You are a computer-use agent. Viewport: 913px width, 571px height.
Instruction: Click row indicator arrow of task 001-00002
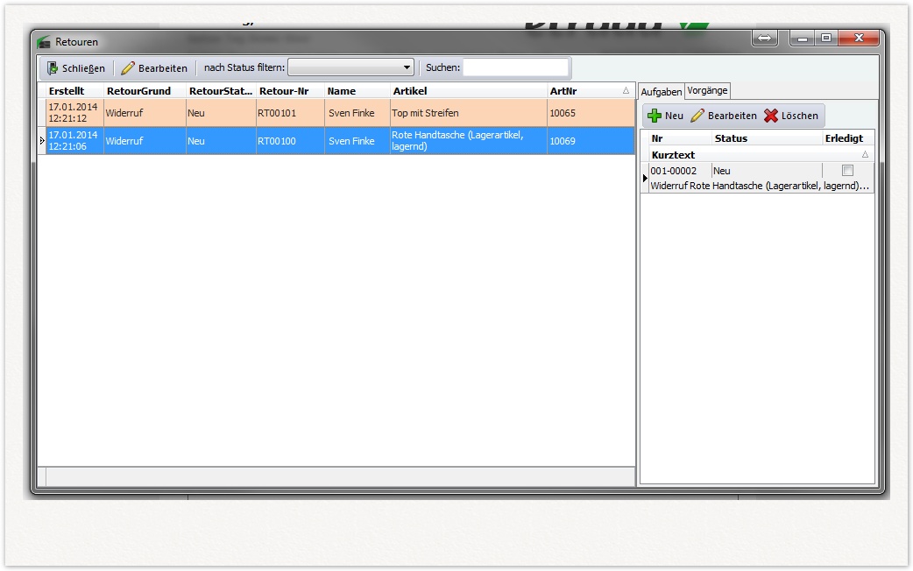tap(645, 178)
